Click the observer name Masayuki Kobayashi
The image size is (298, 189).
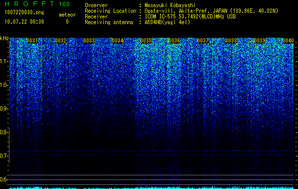tap(170, 5)
